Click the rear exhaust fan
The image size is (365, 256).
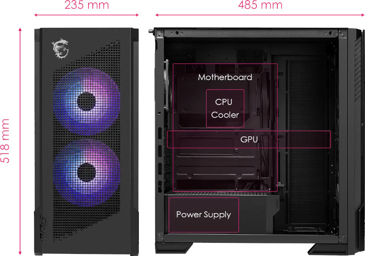[166, 85]
